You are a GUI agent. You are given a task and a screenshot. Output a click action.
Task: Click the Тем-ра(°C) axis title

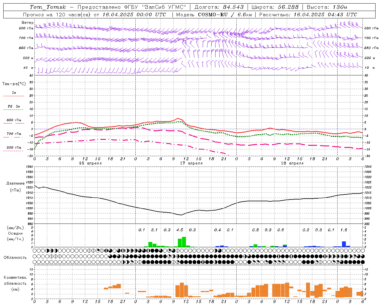point(14,84)
